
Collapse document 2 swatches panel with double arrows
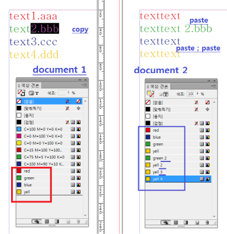click(x=208, y=81)
